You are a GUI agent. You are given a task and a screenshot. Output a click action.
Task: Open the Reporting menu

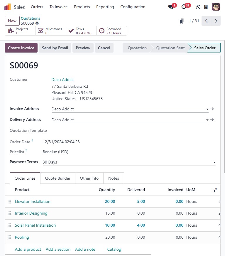tap(105, 7)
